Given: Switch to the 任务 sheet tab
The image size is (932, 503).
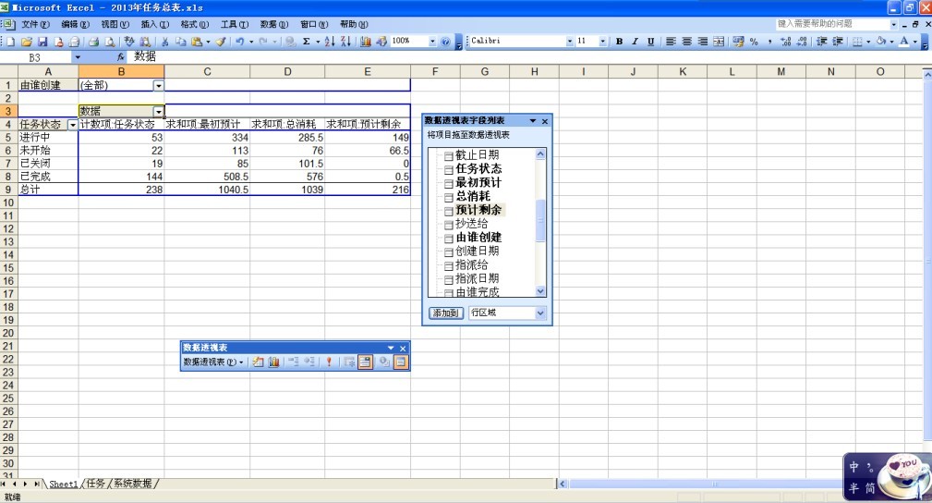Looking at the screenshot, I should [96, 484].
